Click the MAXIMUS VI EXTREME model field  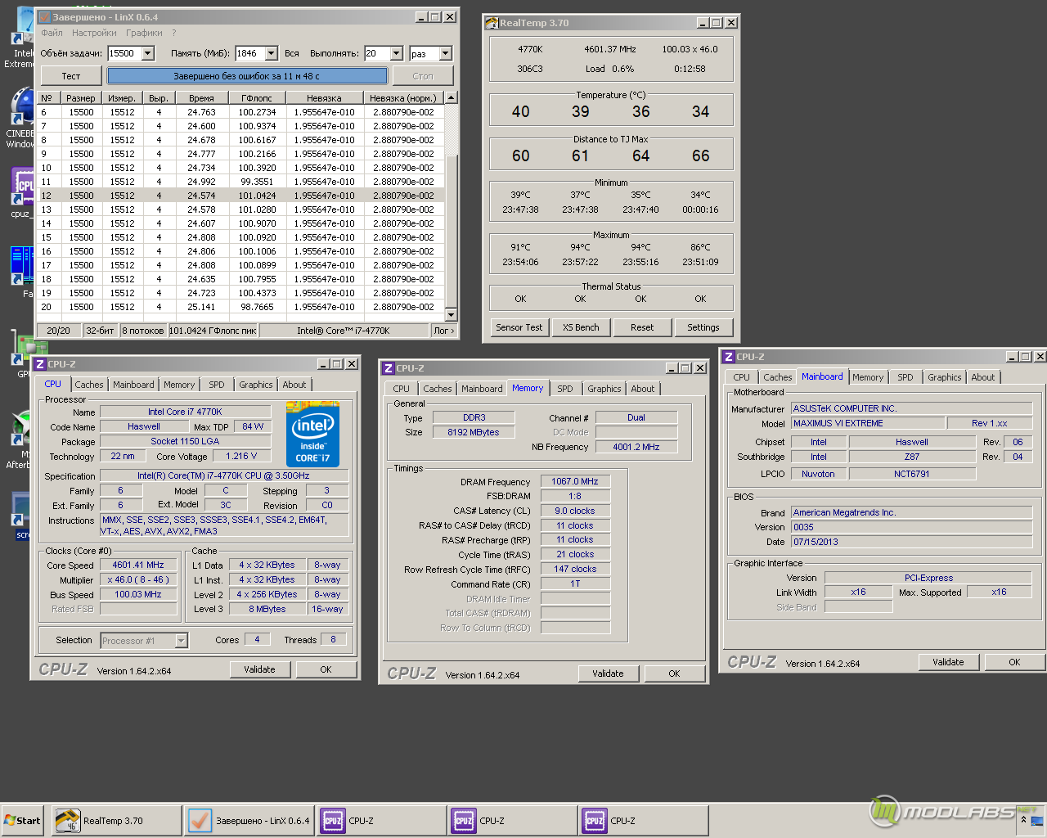[x=868, y=423]
